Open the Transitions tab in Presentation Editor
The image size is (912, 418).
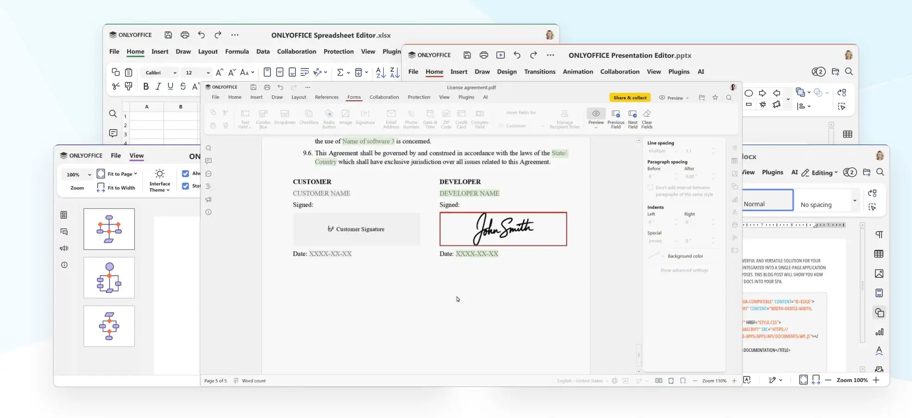[540, 72]
